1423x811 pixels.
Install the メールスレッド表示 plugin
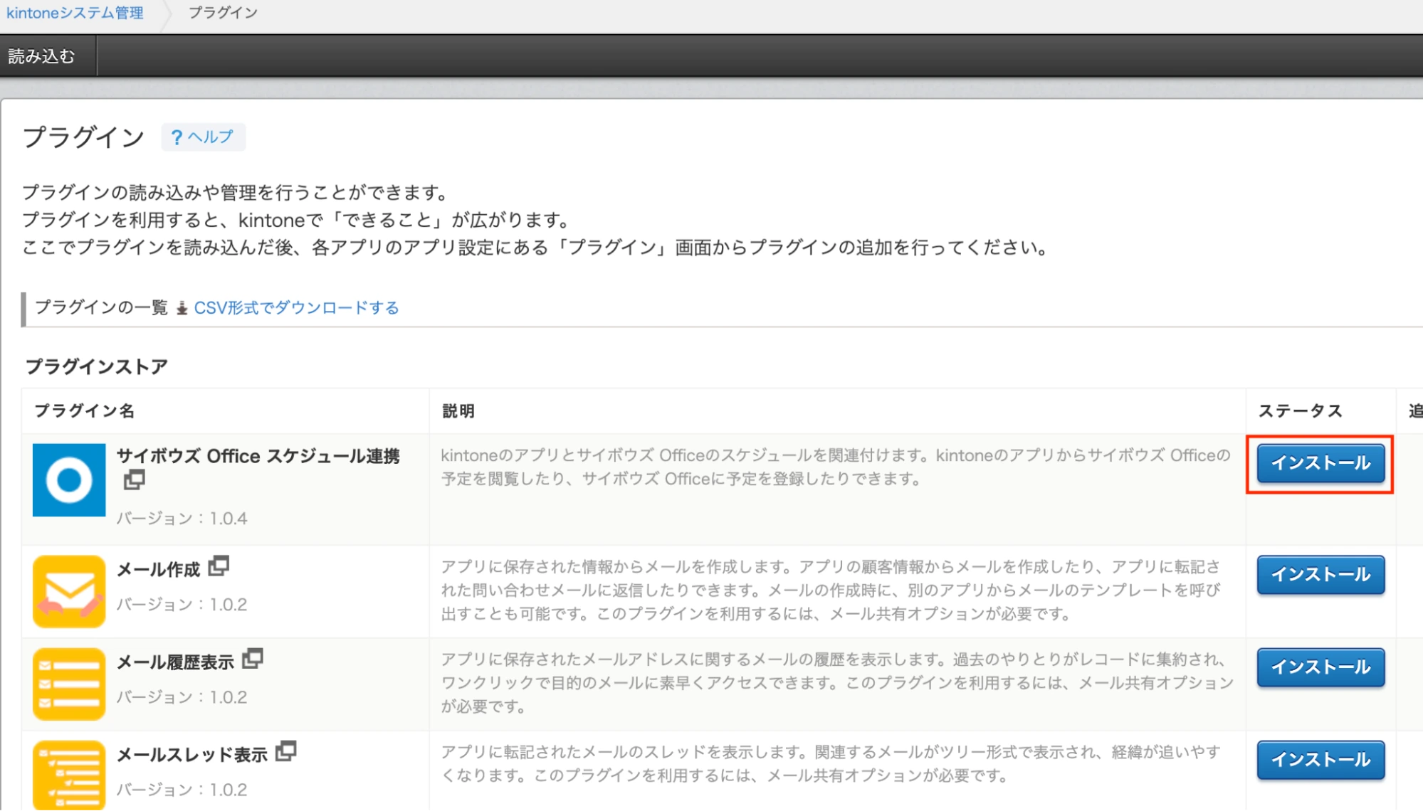tap(1320, 760)
